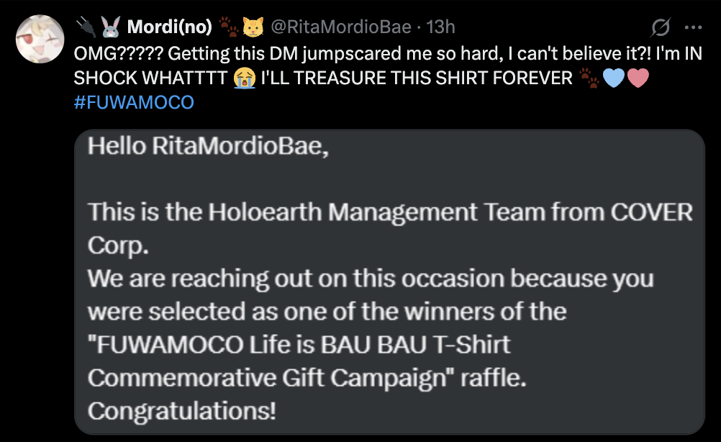Click the blue heart emoji

pyautogui.click(x=613, y=78)
